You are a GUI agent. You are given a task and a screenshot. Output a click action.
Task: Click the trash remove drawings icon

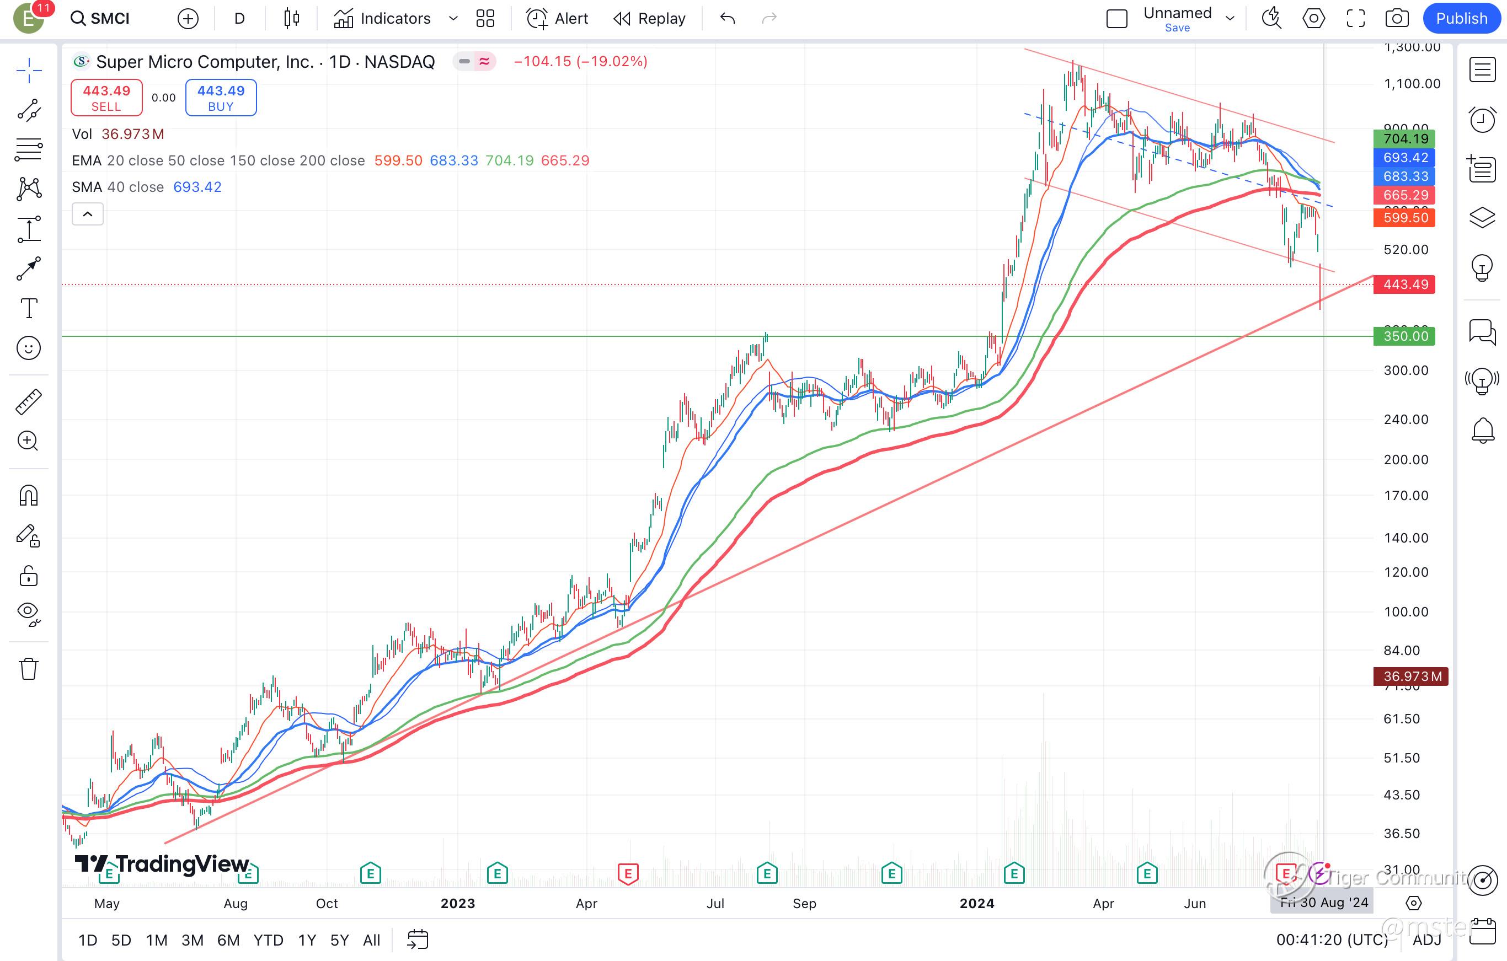(29, 669)
